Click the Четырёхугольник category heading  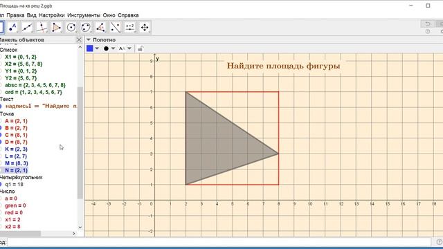click(x=21, y=177)
